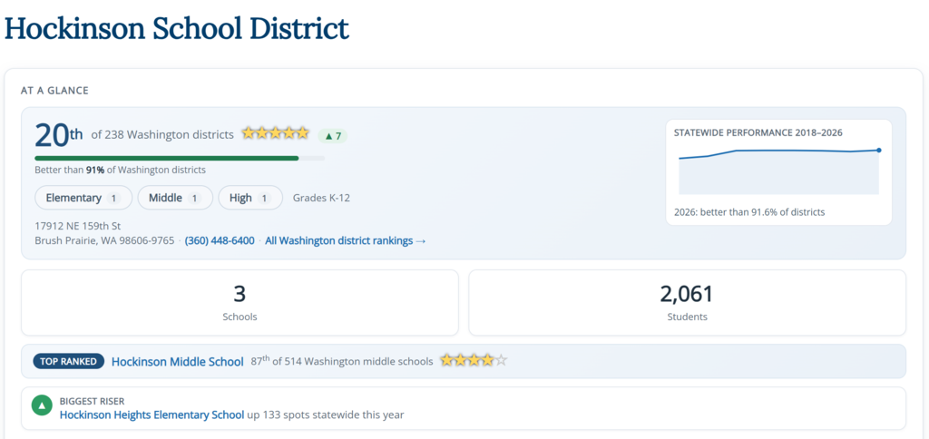Click the four-star Hockinson Middle School rating
The height and width of the screenshot is (439, 929).
[x=474, y=360]
